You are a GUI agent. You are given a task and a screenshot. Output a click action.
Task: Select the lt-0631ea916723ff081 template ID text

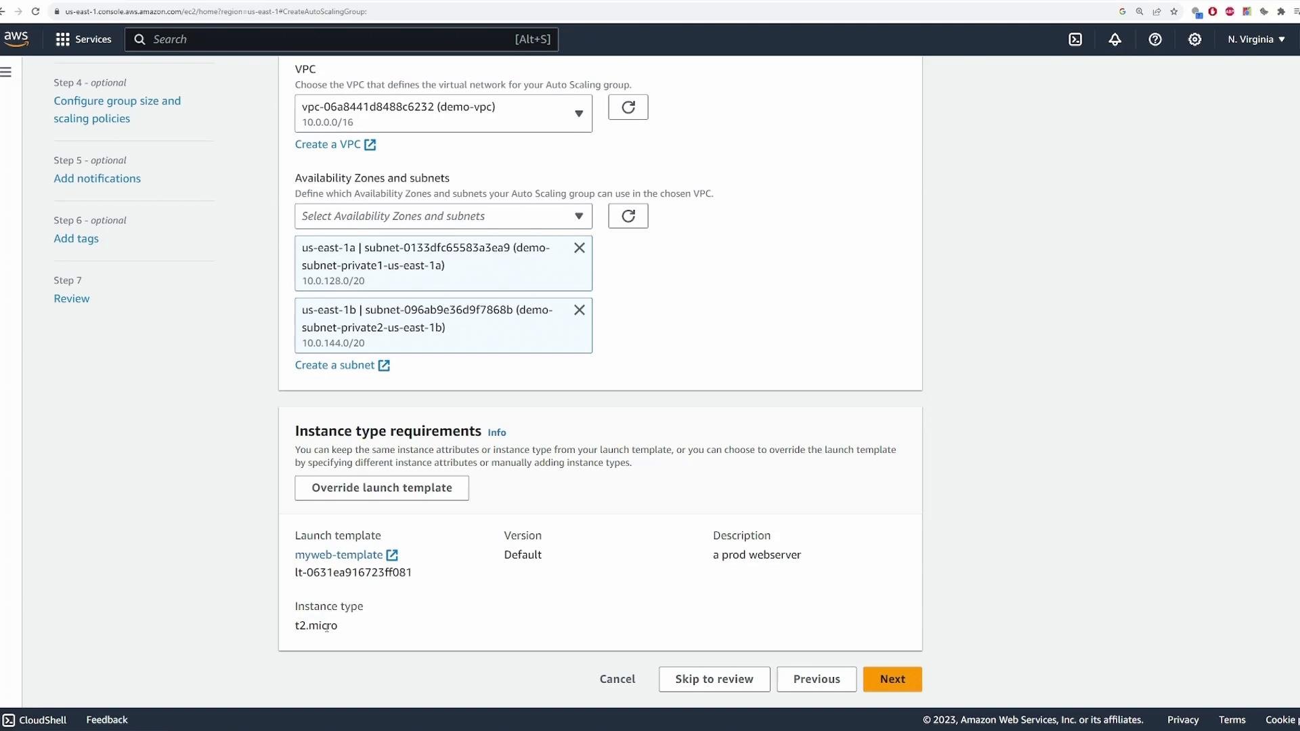pyautogui.click(x=353, y=573)
